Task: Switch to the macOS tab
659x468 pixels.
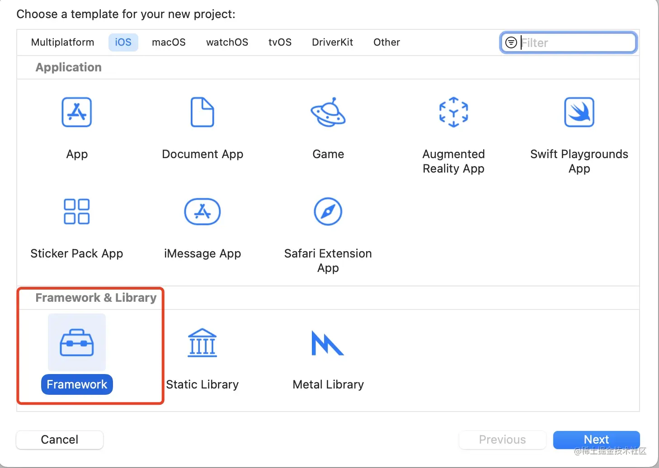Action: click(169, 42)
